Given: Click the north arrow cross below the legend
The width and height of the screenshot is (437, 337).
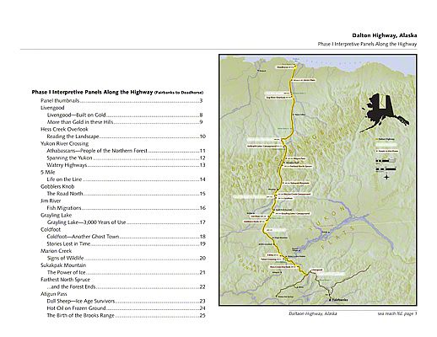Looking at the screenshot, I should [387, 177].
